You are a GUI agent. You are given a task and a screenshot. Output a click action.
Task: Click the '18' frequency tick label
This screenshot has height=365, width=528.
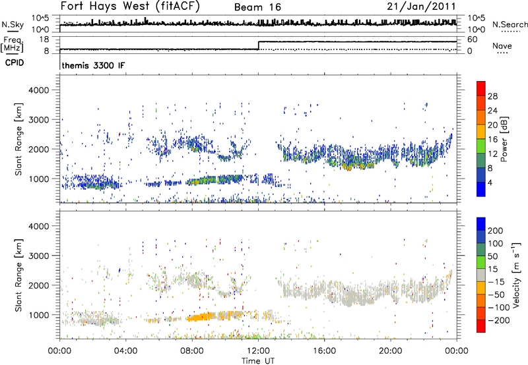44,40
